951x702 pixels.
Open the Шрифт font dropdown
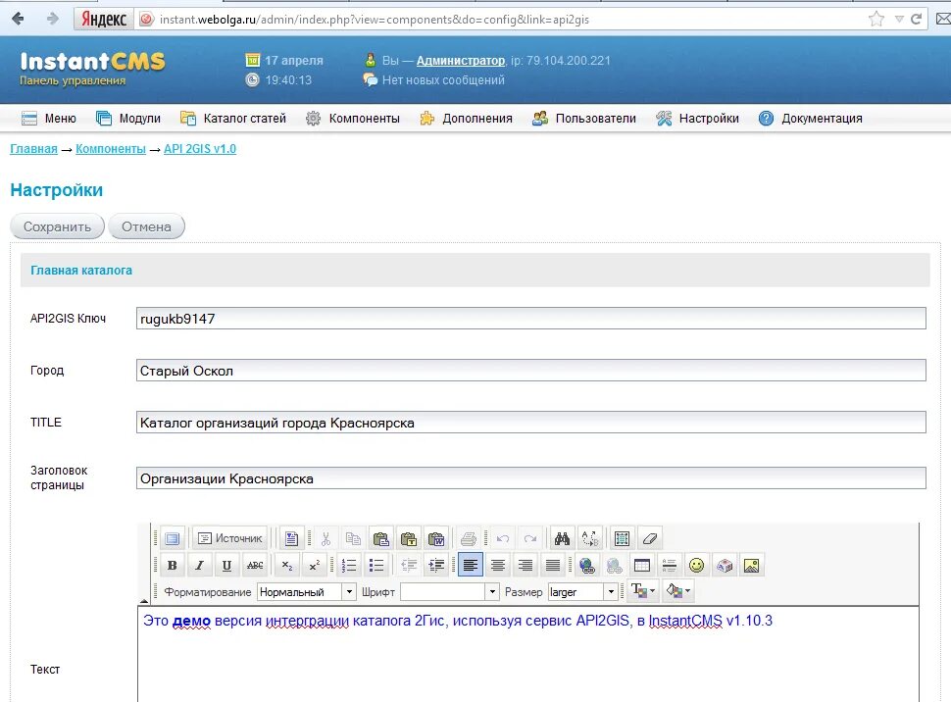click(449, 591)
